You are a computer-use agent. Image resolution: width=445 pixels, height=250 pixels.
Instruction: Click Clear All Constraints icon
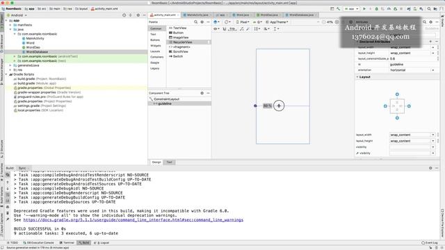(x=241, y=28)
